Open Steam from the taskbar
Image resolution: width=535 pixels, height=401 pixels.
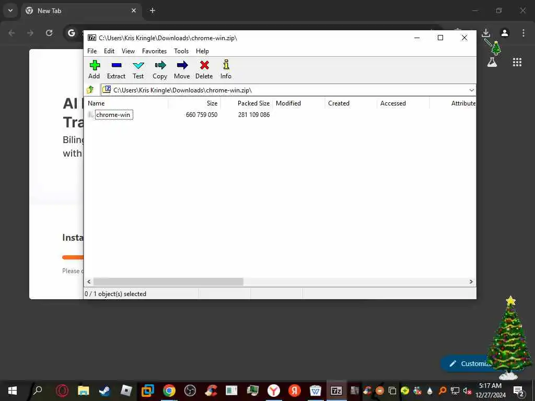[104, 391]
